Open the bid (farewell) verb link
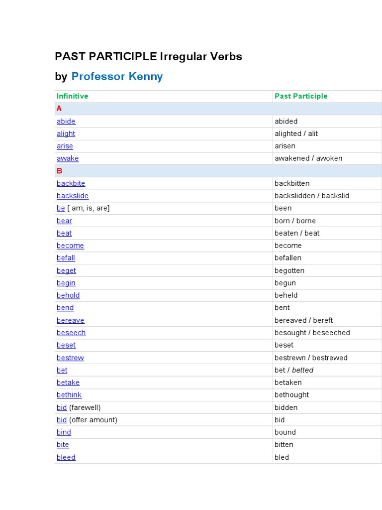 (62, 407)
